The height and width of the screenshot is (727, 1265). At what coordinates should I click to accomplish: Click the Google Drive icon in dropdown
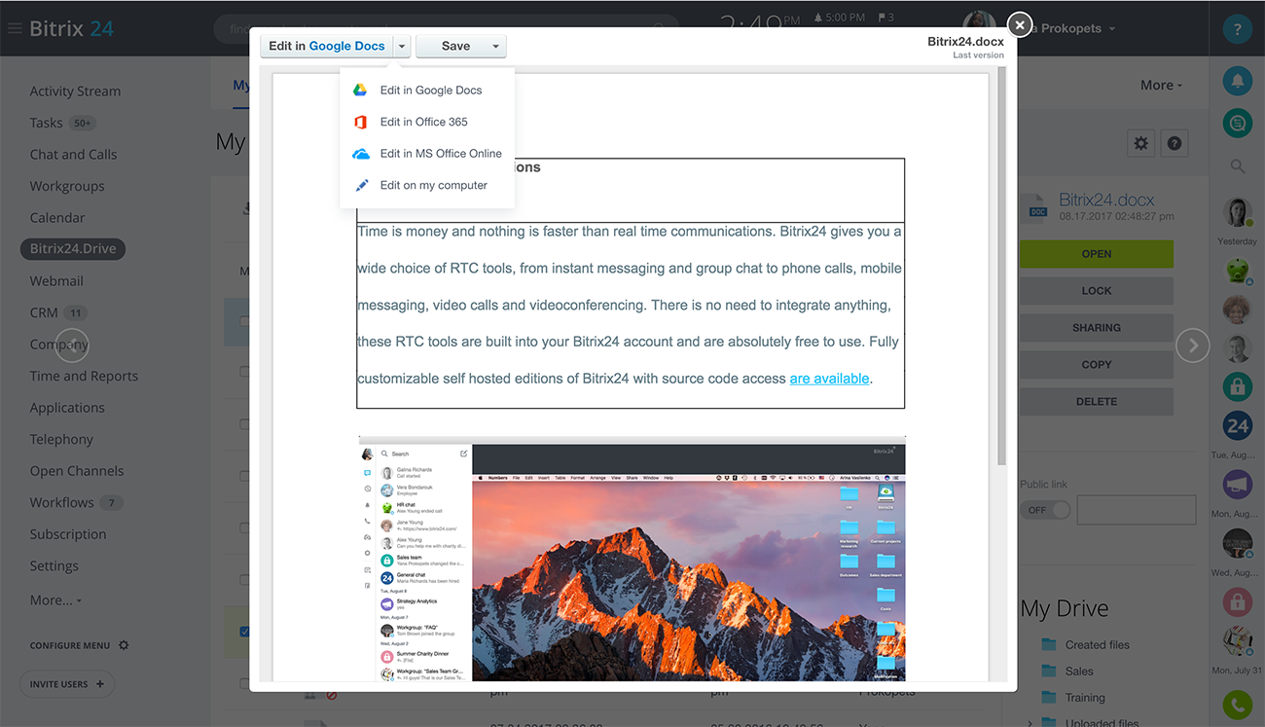[x=360, y=91]
